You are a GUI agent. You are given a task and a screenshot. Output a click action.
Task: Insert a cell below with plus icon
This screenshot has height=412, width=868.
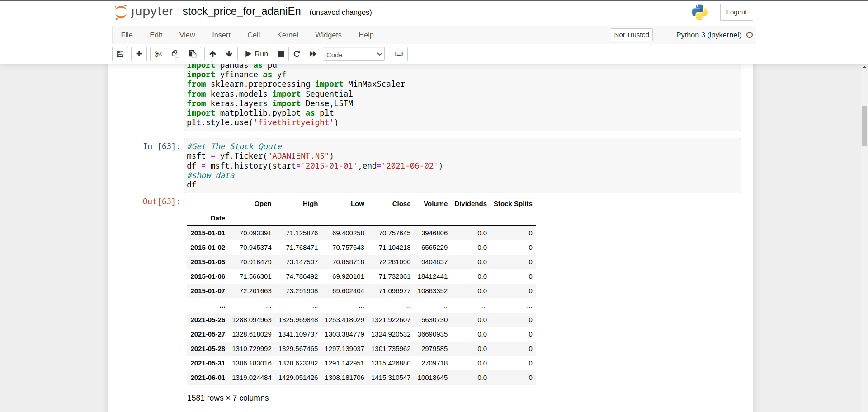139,54
